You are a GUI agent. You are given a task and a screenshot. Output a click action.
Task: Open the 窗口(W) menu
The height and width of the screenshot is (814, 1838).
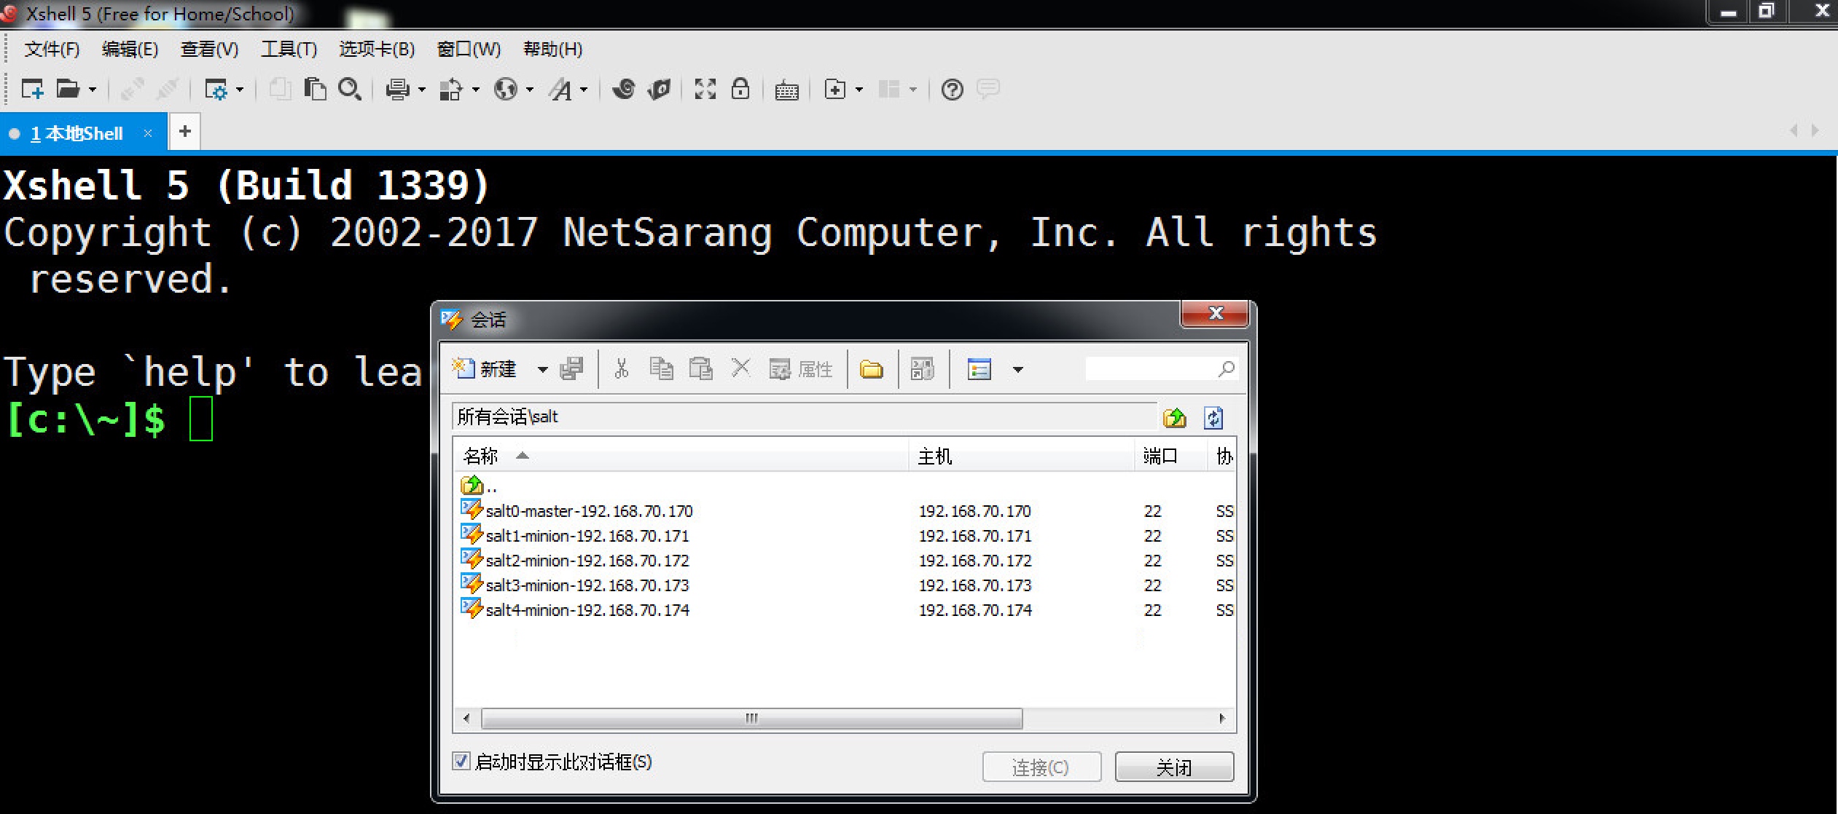pyautogui.click(x=469, y=49)
